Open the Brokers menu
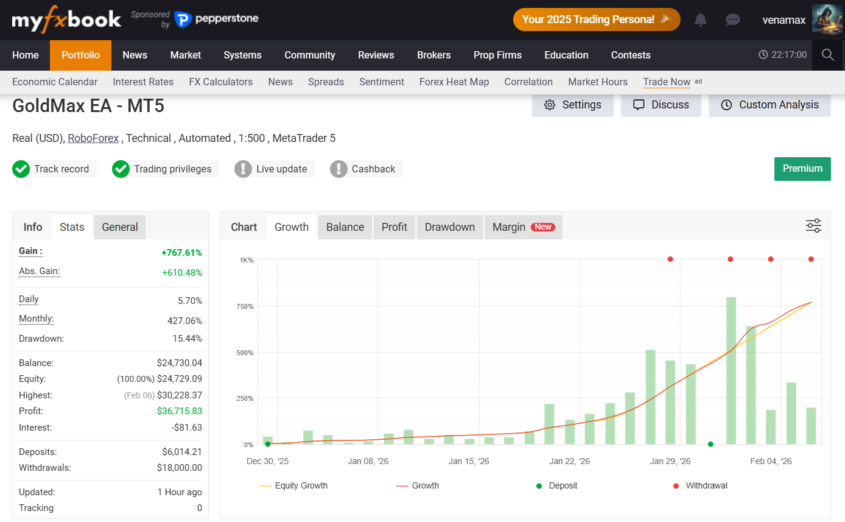This screenshot has width=845, height=522. [434, 55]
